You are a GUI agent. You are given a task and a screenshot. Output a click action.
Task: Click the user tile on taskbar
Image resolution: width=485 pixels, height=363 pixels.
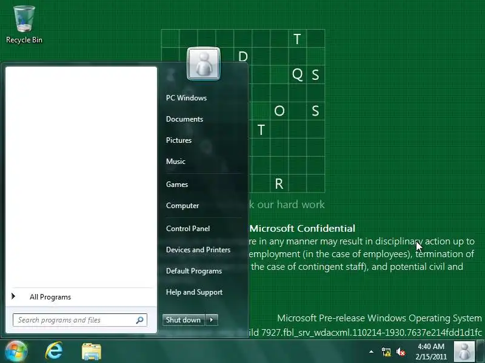(464, 352)
